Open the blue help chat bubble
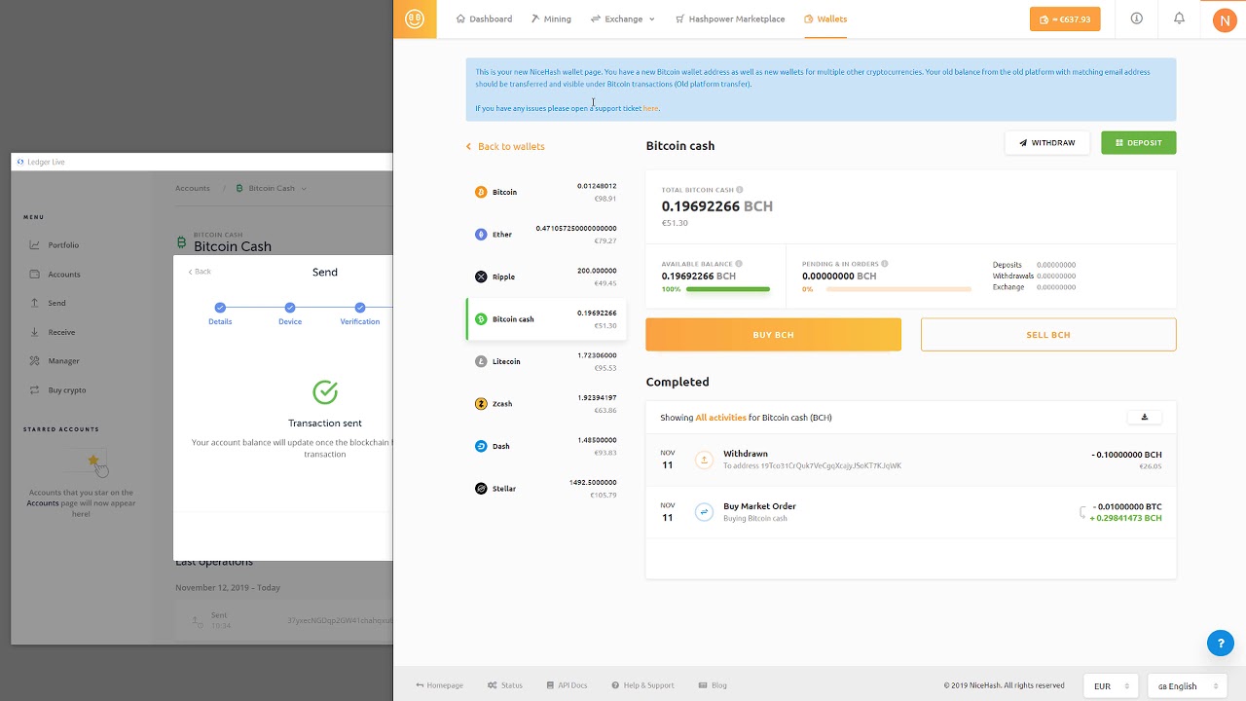This screenshot has height=701, width=1246. [1220, 643]
